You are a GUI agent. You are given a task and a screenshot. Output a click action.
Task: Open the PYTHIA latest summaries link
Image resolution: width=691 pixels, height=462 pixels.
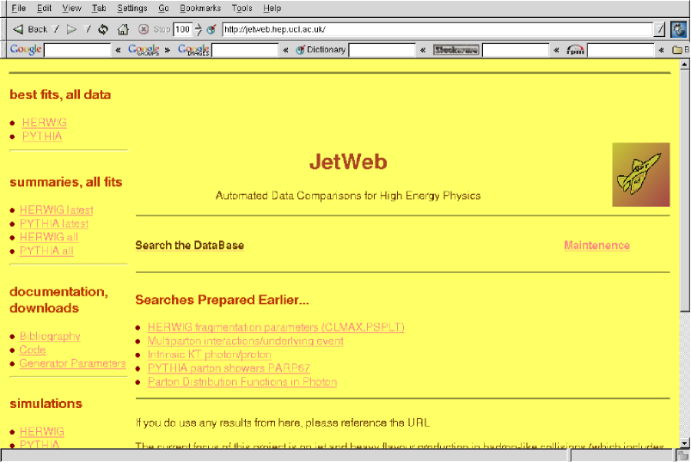(x=54, y=223)
